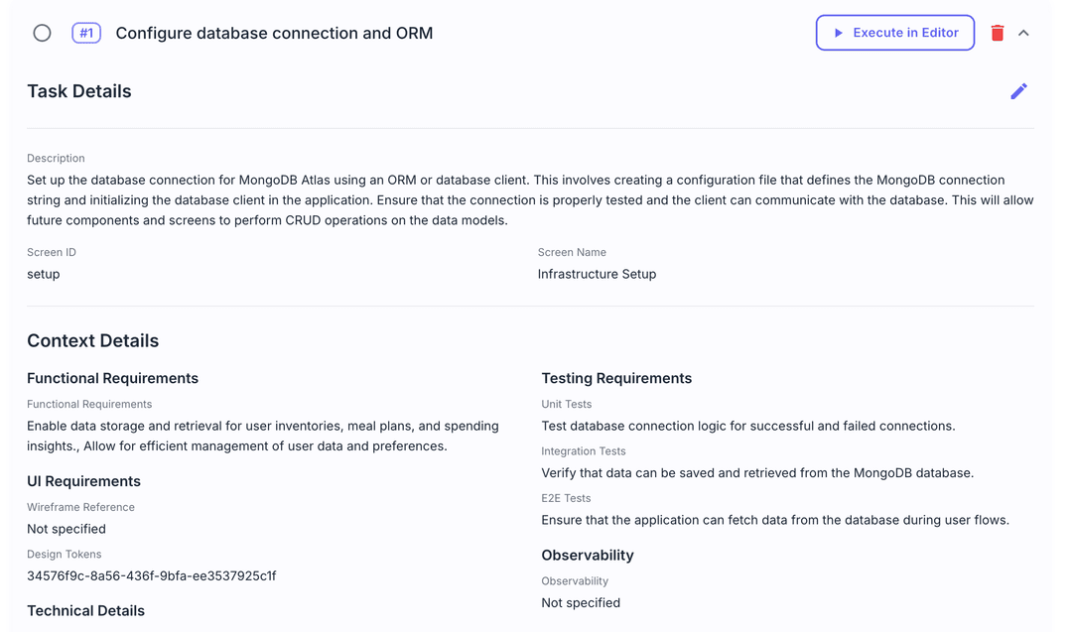Click the #1 task number badge
The image size is (1072, 632).
pos(86,33)
